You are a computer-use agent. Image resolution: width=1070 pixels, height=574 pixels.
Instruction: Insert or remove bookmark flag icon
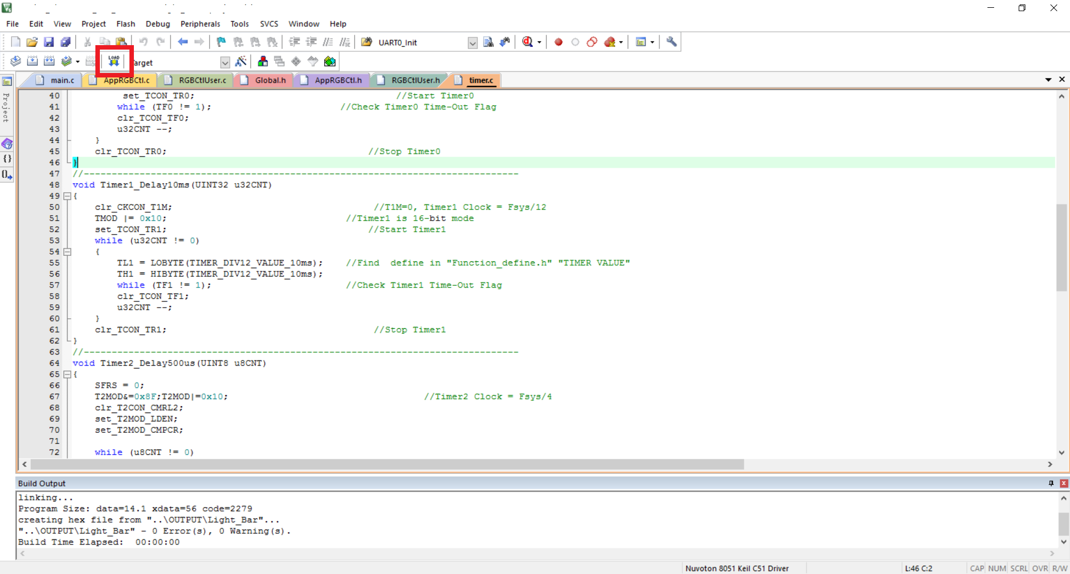[221, 42]
